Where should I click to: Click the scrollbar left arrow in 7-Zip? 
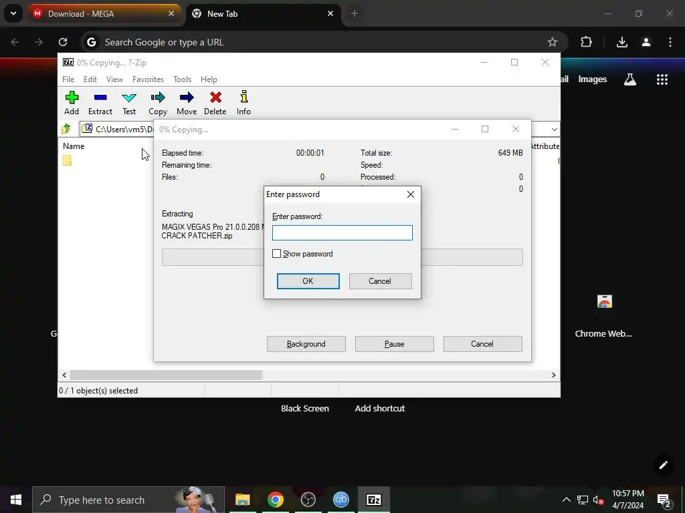tap(64, 375)
